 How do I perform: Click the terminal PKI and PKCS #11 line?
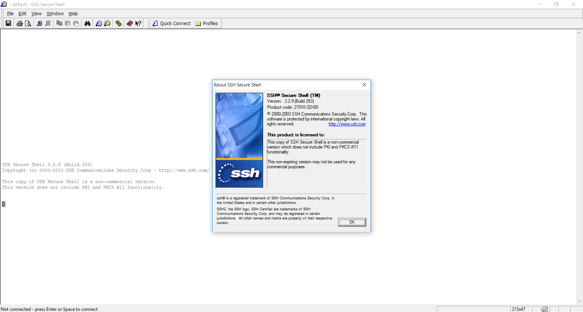[x=83, y=187]
